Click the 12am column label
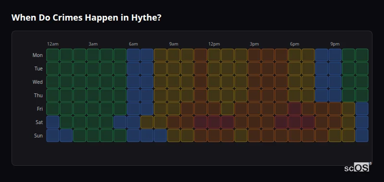The height and width of the screenshot is (182, 384). (x=53, y=44)
